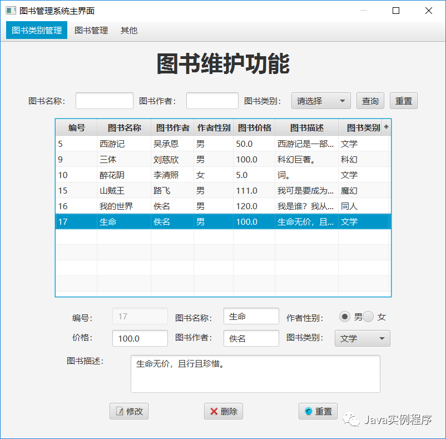Click category cell 科幻

pos(363,159)
